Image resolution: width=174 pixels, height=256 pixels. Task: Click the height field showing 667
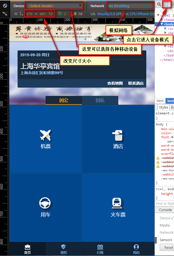coord(43,14)
